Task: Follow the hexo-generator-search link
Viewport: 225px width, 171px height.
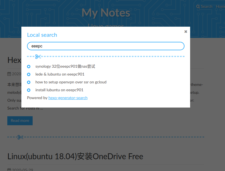Action: tap(68, 98)
